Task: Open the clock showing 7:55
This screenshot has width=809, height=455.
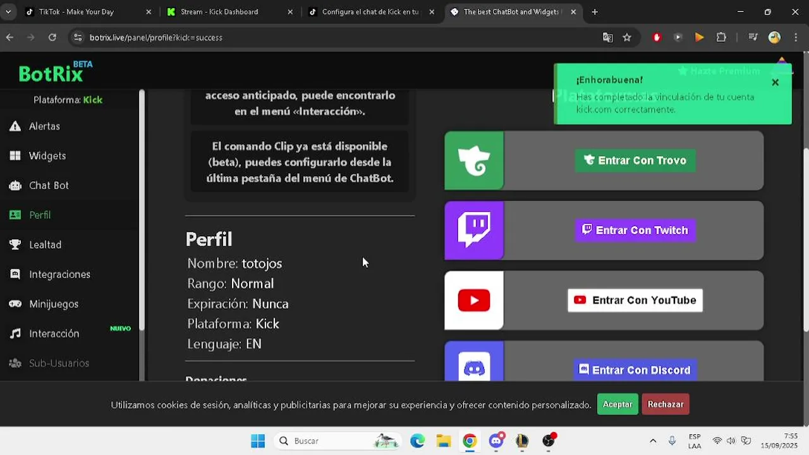Action: (779, 441)
